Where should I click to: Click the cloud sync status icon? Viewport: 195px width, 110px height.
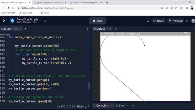point(45,21)
